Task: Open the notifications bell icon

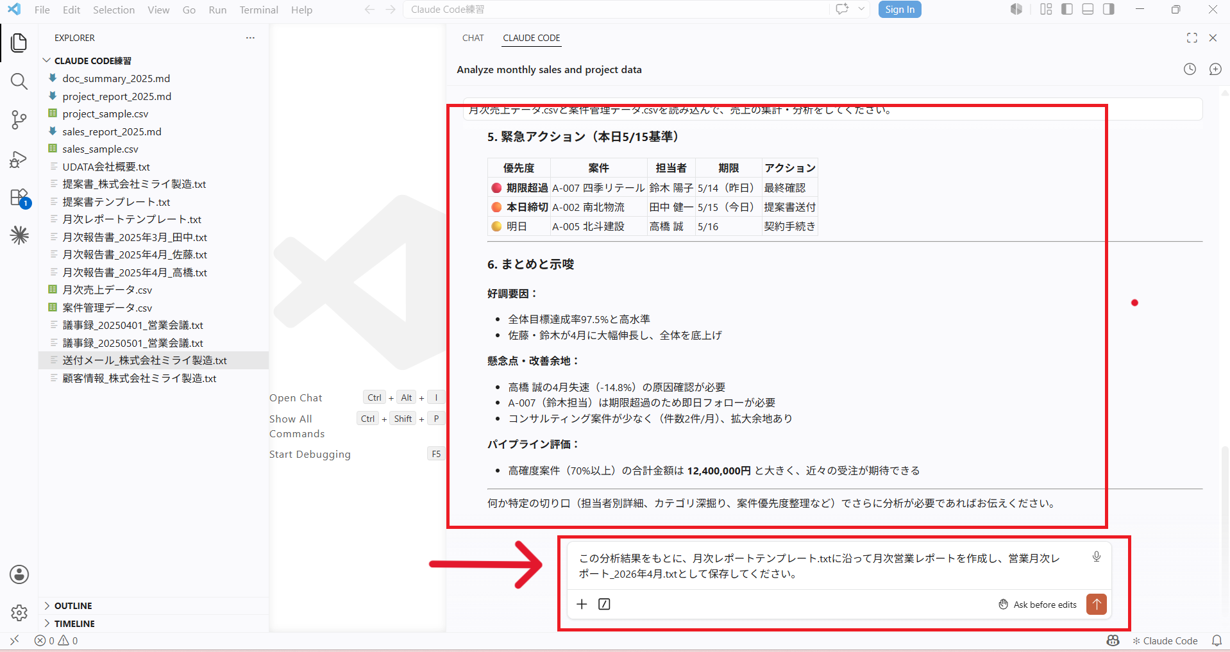Action: [x=1217, y=640]
